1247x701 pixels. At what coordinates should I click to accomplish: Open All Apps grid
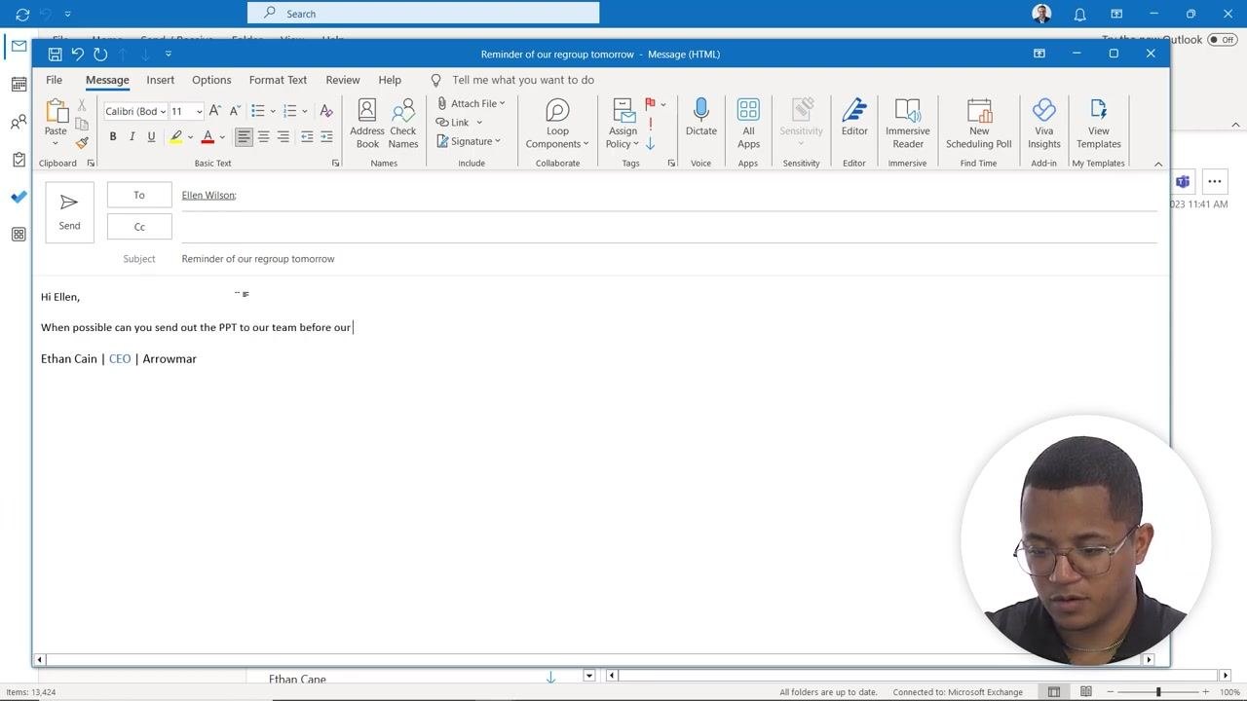pyautogui.click(x=748, y=124)
